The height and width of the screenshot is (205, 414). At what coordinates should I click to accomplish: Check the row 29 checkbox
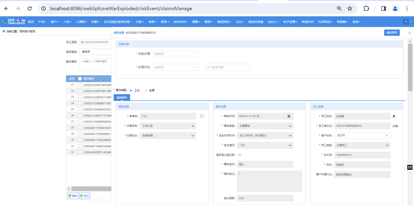80,134
